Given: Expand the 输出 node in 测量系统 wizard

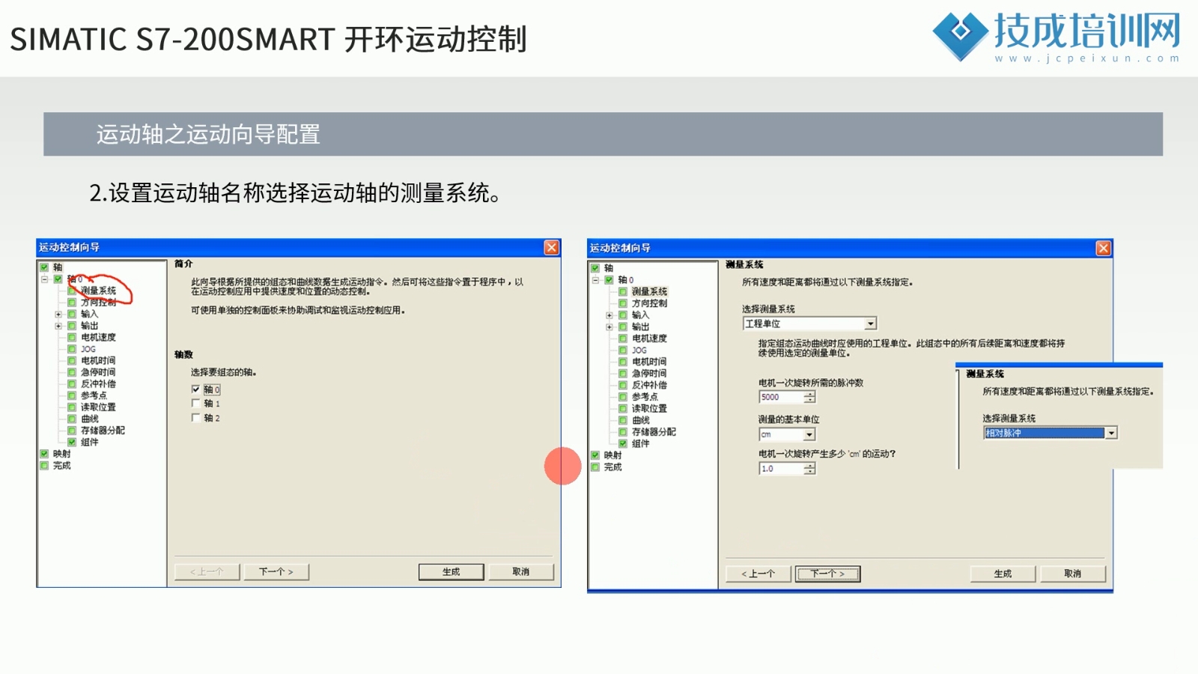Looking at the screenshot, I should [609, 327].
